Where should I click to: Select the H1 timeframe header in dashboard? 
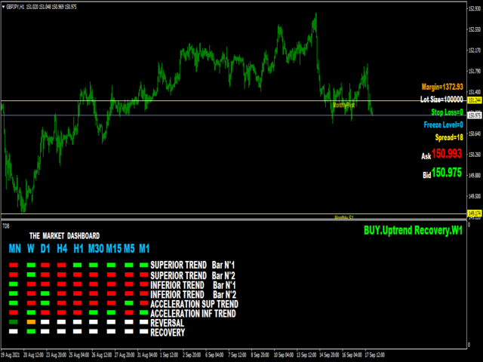coord(78,248)
